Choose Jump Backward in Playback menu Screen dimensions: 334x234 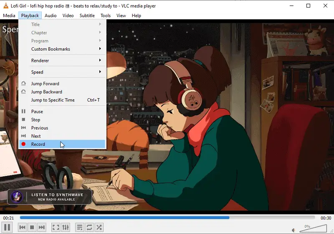pyautogui.click(x=62, y=92)
